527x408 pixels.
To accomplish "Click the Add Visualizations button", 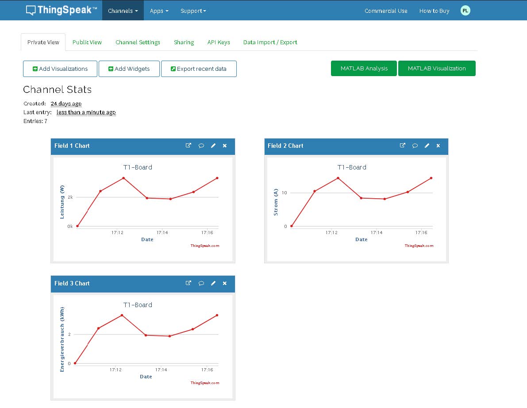I will (x=60, y=69).
